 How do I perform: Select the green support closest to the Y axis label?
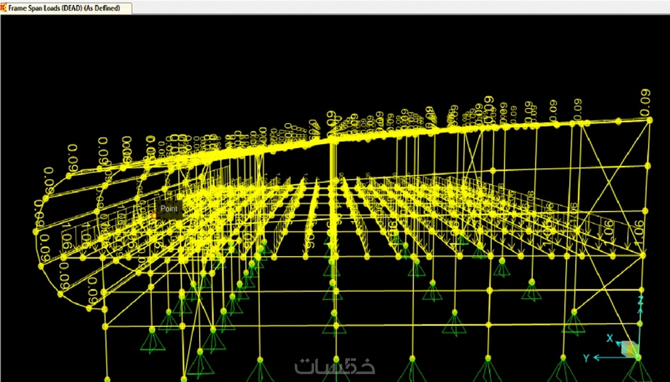pos(563,369)
